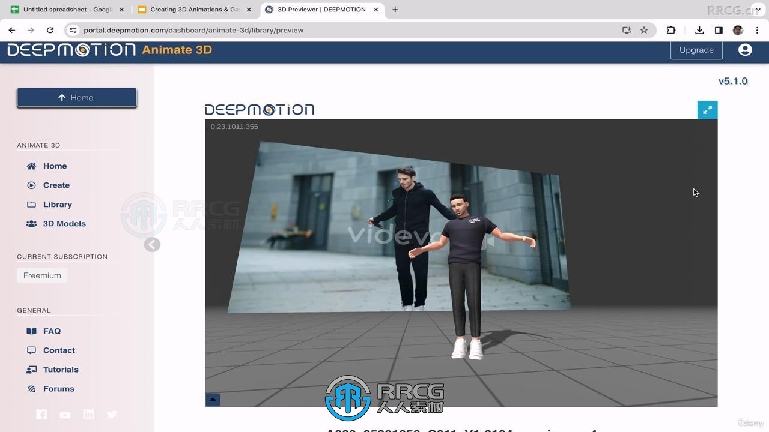The height and width of the screenshot is (432, 769).
Task: Open the FAQ page
Action: click(44, 331)
